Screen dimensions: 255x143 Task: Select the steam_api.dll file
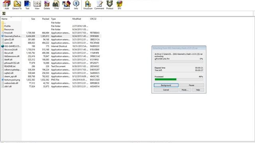51,76
